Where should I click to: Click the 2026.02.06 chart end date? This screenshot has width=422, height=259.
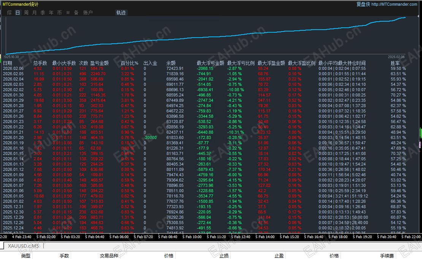tap(396, 57)
